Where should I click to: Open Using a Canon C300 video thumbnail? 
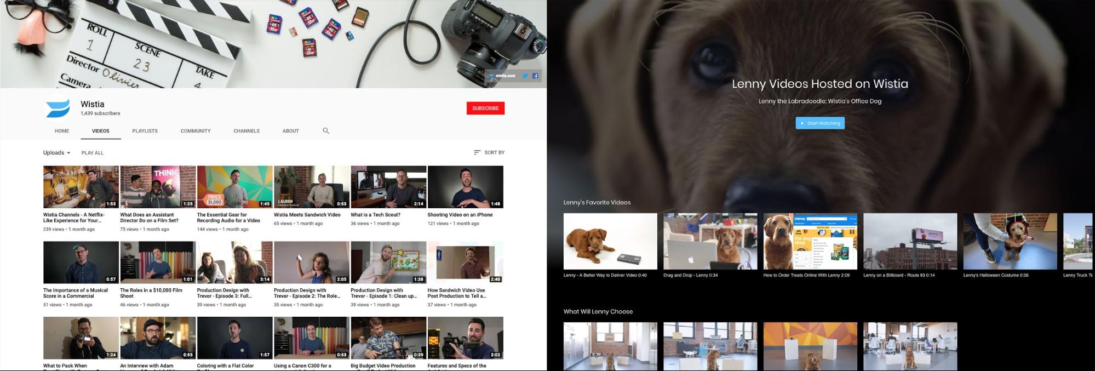pyautogui.click(x=312, y=338)
